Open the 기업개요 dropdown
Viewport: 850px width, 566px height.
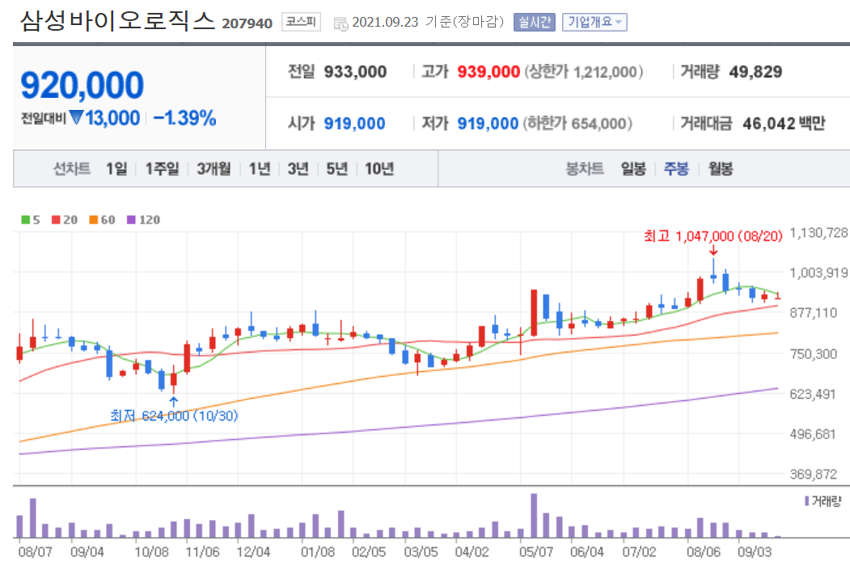point(594,22)
